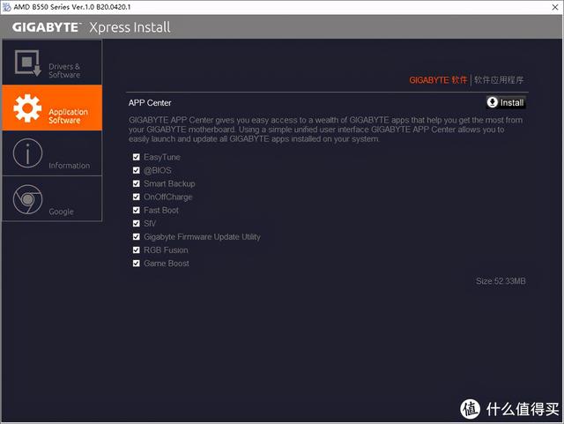This screenshot has height=424, width=564.
Task: Toggle the SIV checkbox
Action: coord(137,224)
